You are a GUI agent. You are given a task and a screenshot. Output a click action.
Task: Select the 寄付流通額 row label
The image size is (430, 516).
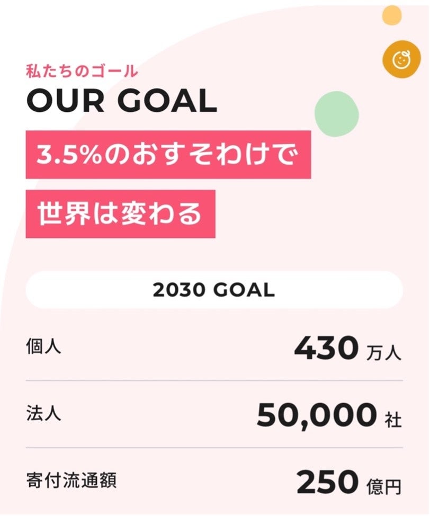(x=71, y=481)
